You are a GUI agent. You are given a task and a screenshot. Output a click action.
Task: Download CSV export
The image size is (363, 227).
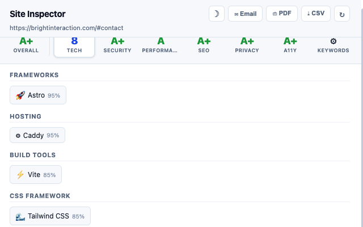point(316,14)
